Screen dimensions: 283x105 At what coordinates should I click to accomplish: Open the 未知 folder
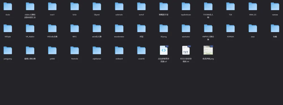(x=141, y=28)
